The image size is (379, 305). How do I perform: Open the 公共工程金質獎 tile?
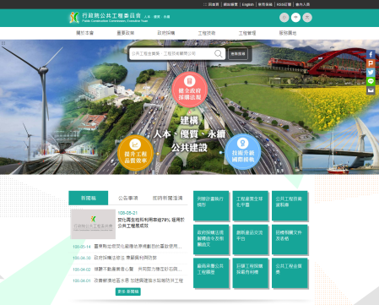290,273
